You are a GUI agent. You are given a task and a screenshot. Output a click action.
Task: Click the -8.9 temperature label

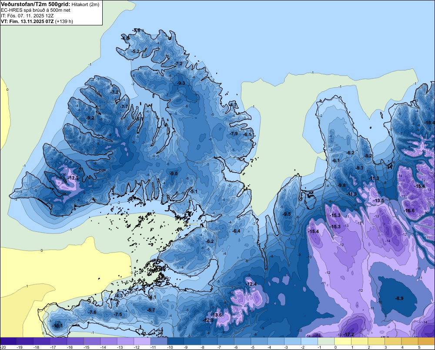(x=399, y=298)
